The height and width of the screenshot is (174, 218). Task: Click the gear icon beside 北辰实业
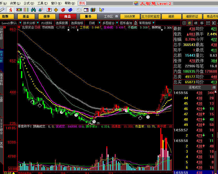click(x=19, y=27)
